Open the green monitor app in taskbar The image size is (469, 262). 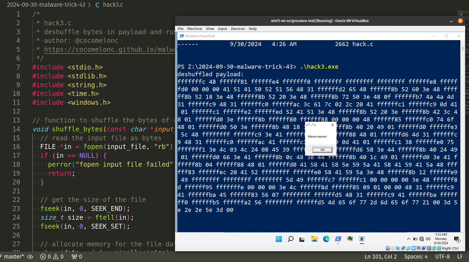350,239
